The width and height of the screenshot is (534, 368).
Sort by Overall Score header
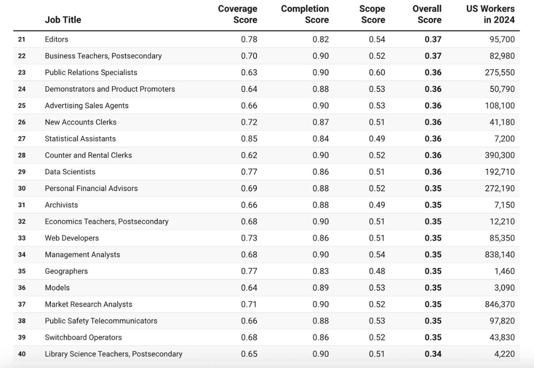(427, 14)
